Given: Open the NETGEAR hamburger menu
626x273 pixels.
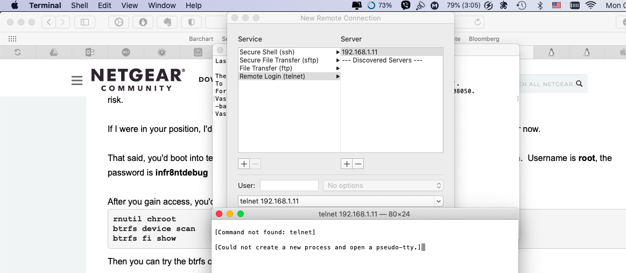Looking at the screenshot, I should coord(77,80).
